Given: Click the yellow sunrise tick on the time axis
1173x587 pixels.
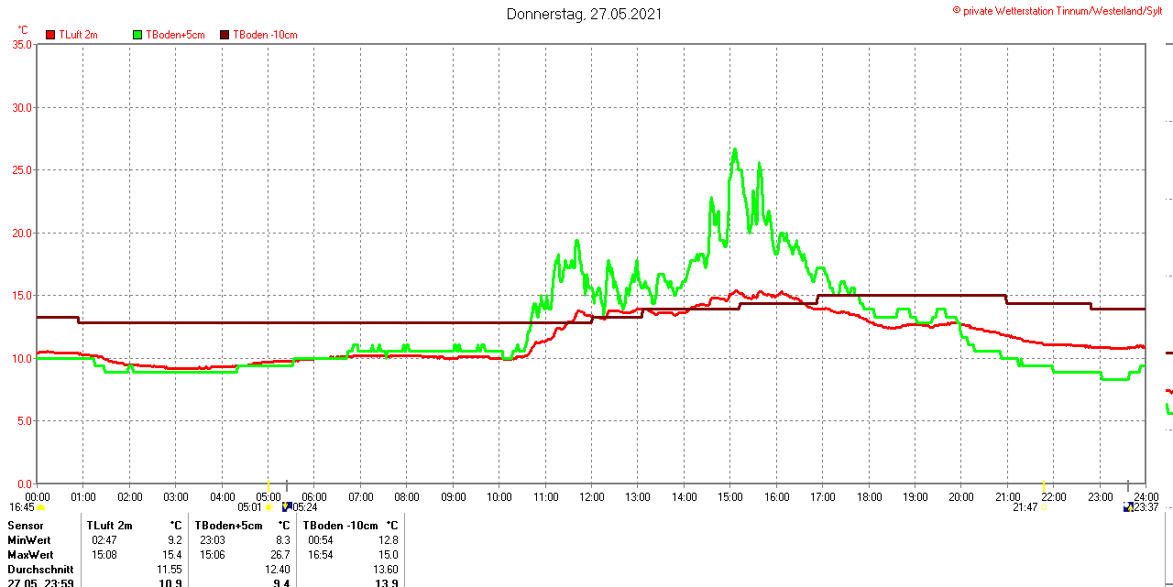Looking at the screenshot, I should pos(268,484).
